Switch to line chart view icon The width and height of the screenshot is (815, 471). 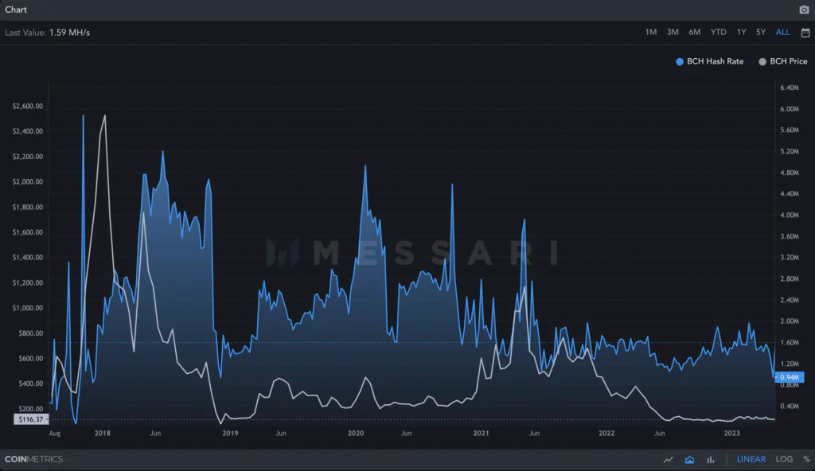pos(668,460)
